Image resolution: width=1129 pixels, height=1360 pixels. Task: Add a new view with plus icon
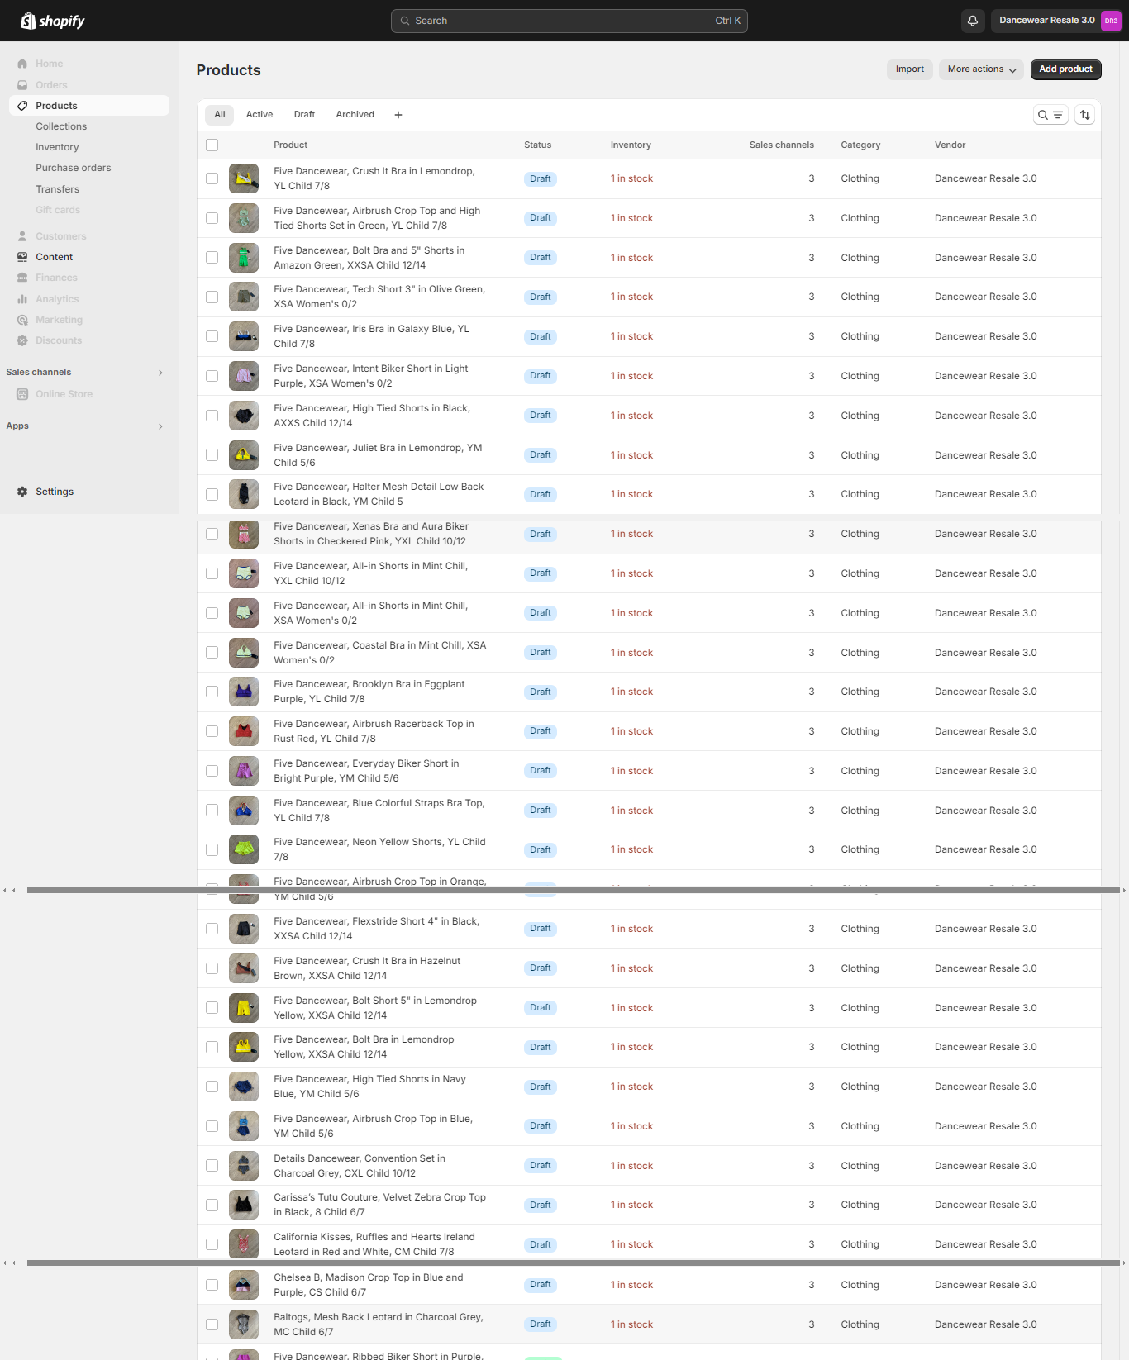[398, 115]
